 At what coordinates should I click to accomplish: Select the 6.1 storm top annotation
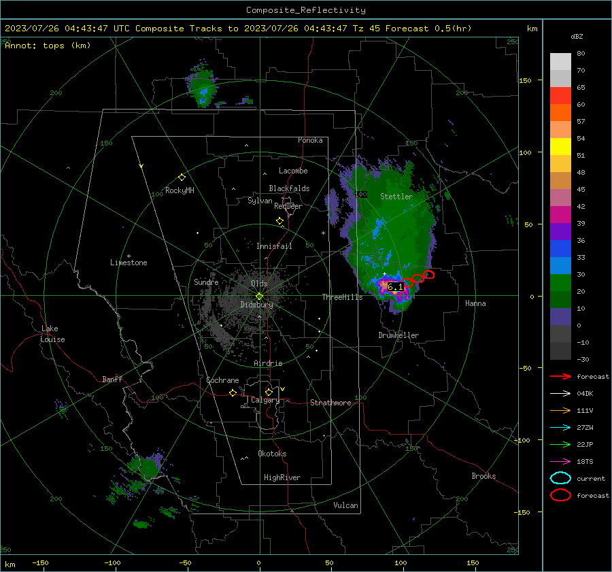tap(395, 287)
